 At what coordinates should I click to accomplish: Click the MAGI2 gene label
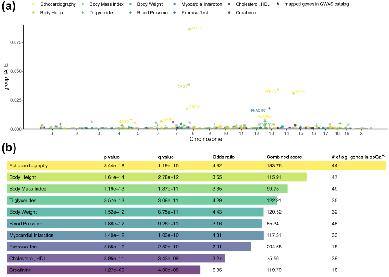(123, 122)
